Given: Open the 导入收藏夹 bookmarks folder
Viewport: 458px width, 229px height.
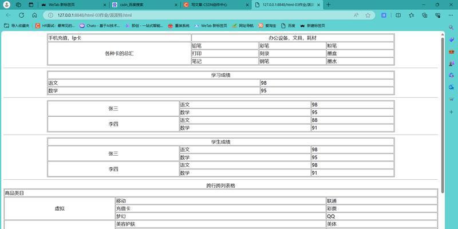Looking at the screenshot, I should tap(17, 26).
